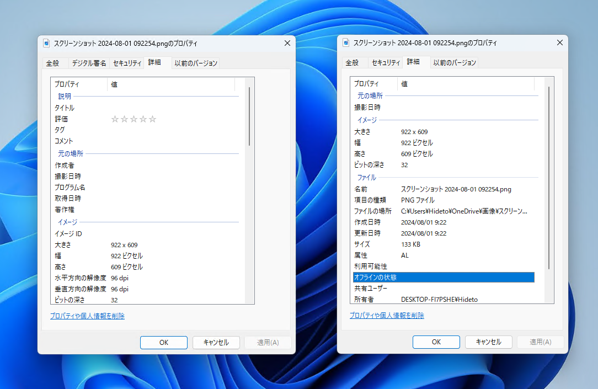598x389 pixels.
Task: Click the コメント value field
Action: (171, 141)
